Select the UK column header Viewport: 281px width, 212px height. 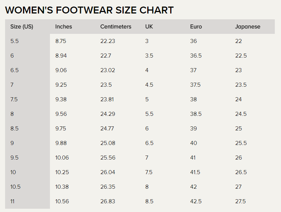click(x=149, y=27)
